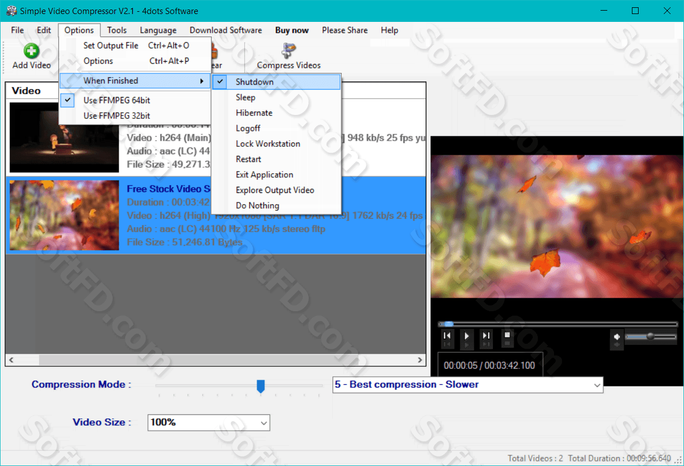Screen dimensions: 684x466
Task: Click the list's right scroll arrow
Action: click(x=420, y=360)
